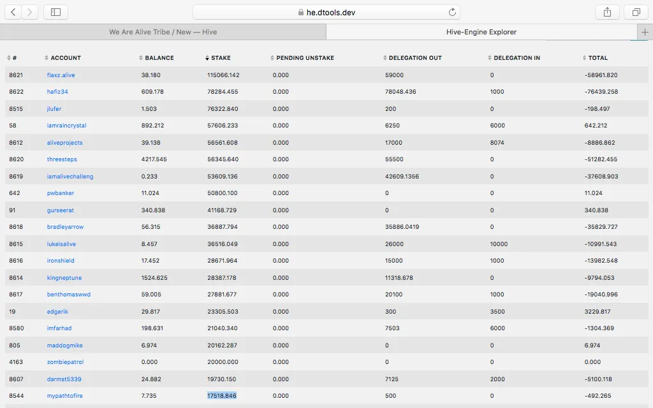Screen dimensions: 653x408
Task: Reload the he.dtools.dev page
Action: click(453, 12)
